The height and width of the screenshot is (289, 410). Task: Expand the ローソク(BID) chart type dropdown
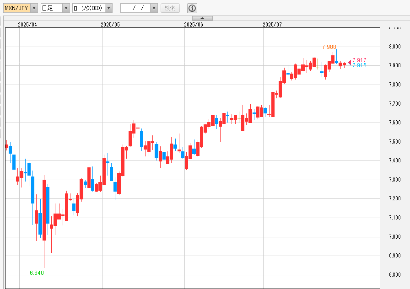108,8
